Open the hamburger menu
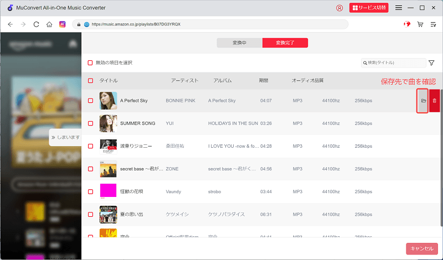Viewport: 443px width, 260px height. point(398,8)
